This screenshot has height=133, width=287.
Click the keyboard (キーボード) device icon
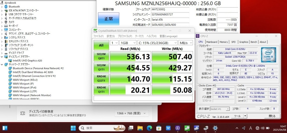6,26
